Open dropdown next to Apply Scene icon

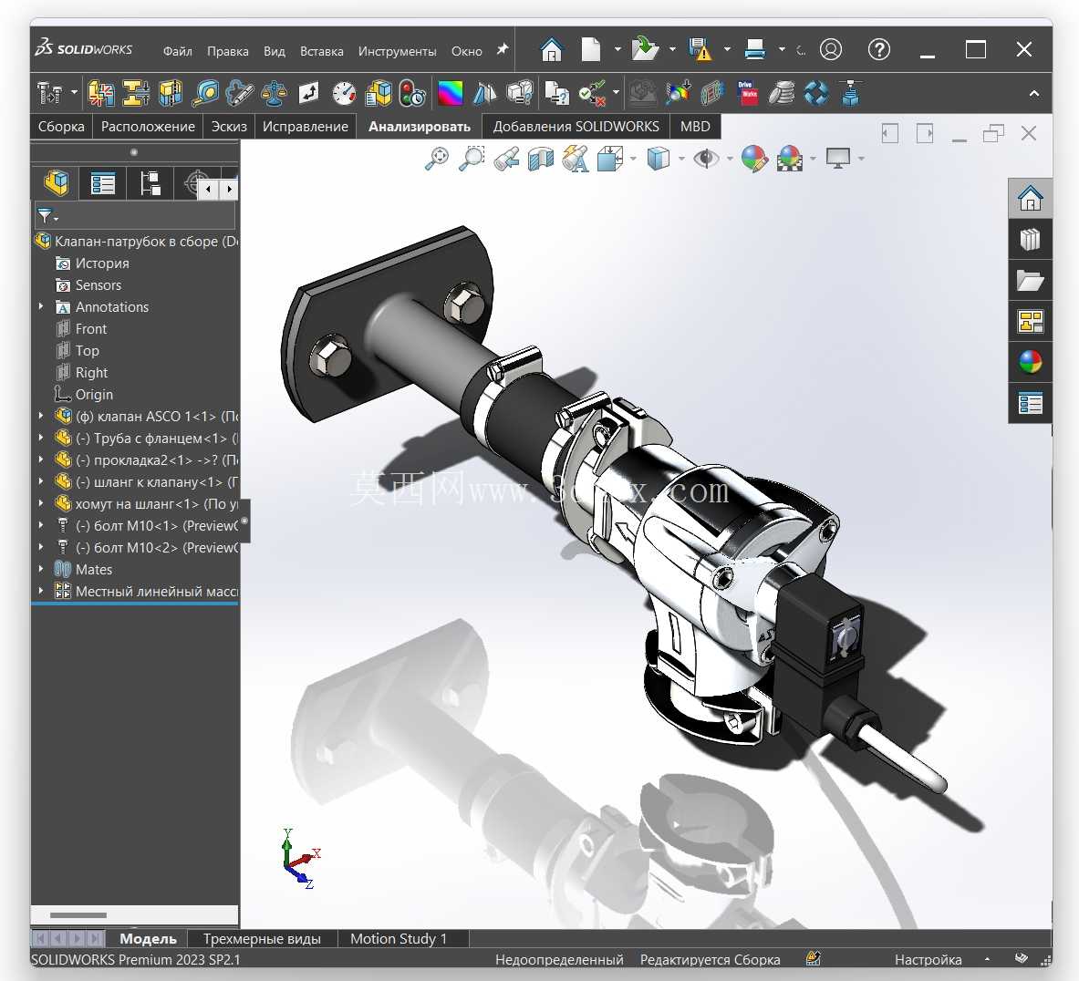click(813, 159)
